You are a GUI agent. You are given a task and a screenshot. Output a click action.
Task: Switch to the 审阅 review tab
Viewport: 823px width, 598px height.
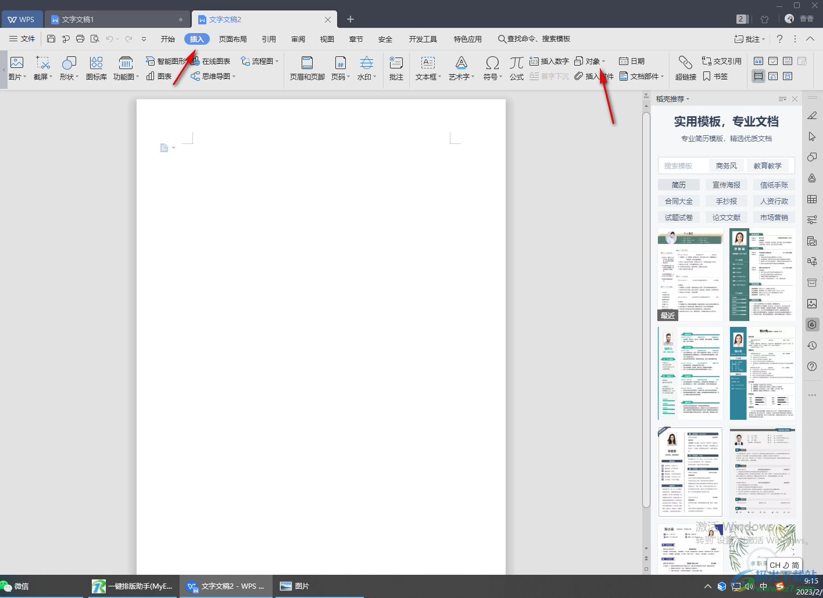tap(298, 39)
